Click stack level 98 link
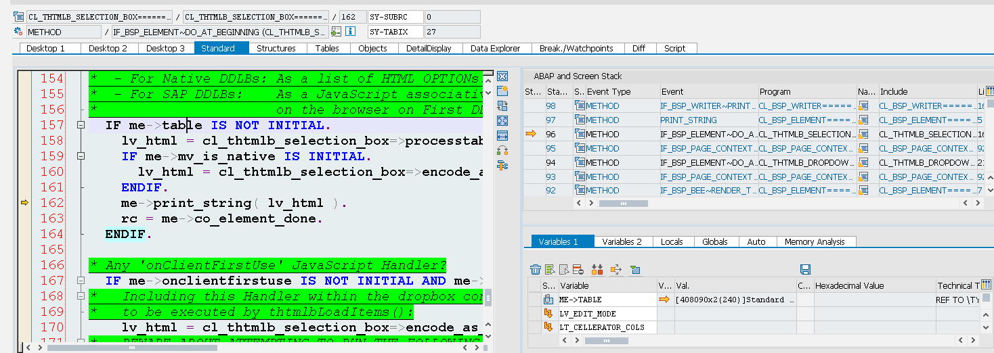Viewport: 994px width, 353px height. (550, 105)
